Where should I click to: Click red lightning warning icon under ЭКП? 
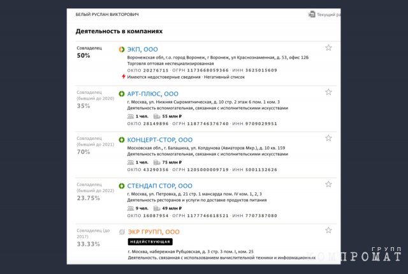pos(122,77)
